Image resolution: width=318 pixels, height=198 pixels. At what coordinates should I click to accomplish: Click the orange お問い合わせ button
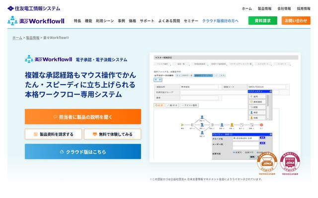tap(296, 21)
